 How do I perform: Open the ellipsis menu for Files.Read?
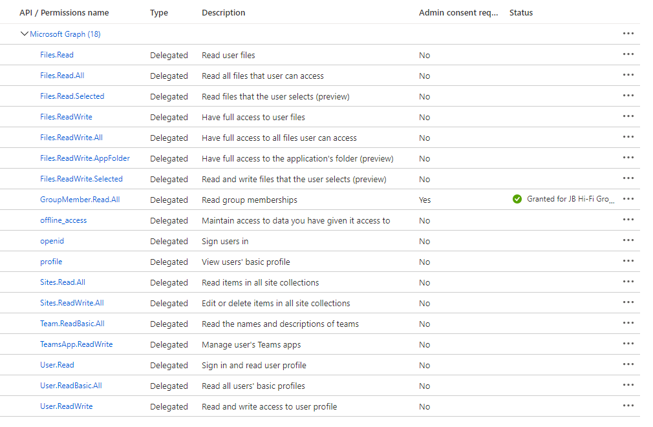[x=628, y=54]
